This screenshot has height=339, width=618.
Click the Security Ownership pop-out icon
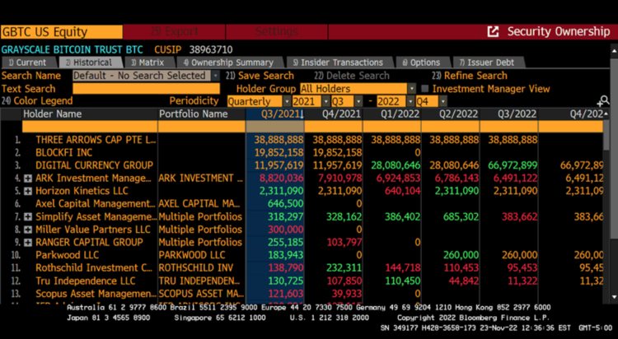(493, 31)
